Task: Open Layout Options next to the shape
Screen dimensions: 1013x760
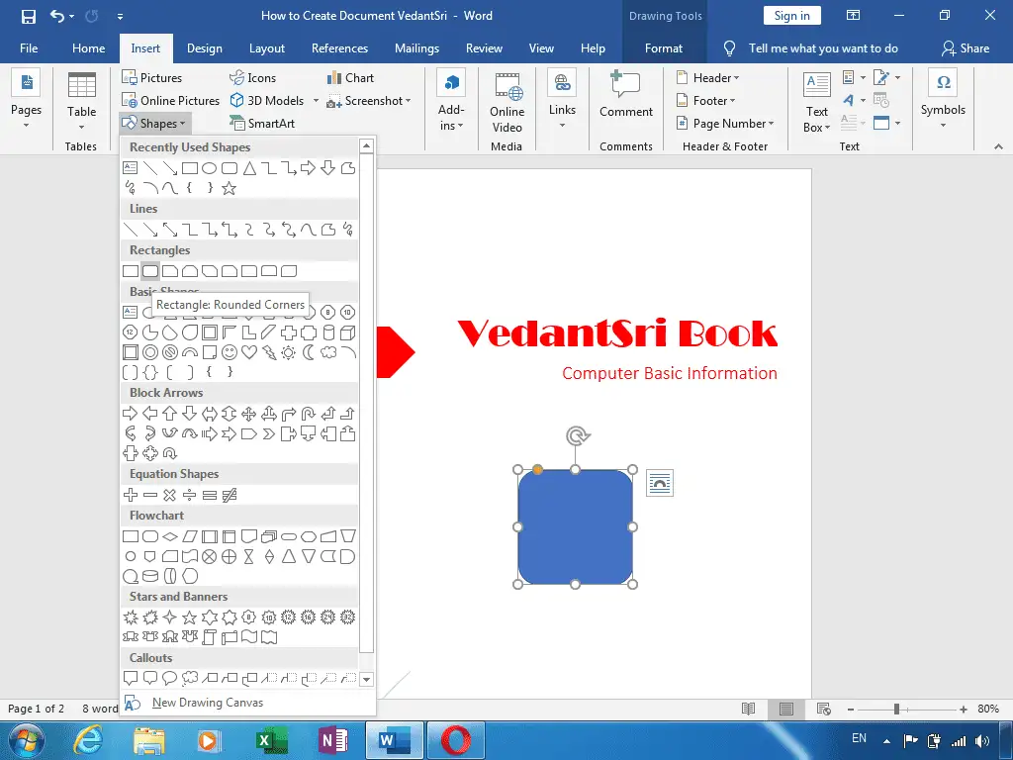Action: tap(660, 483)
